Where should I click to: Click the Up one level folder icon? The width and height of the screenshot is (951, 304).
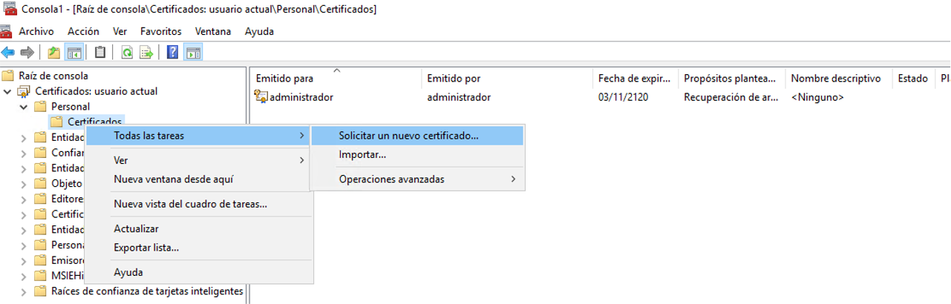53,53
